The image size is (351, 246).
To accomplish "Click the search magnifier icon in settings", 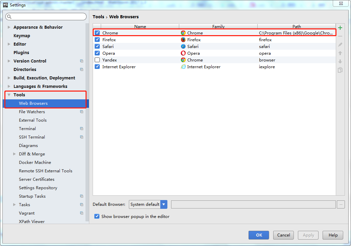I will click(9, 17).
